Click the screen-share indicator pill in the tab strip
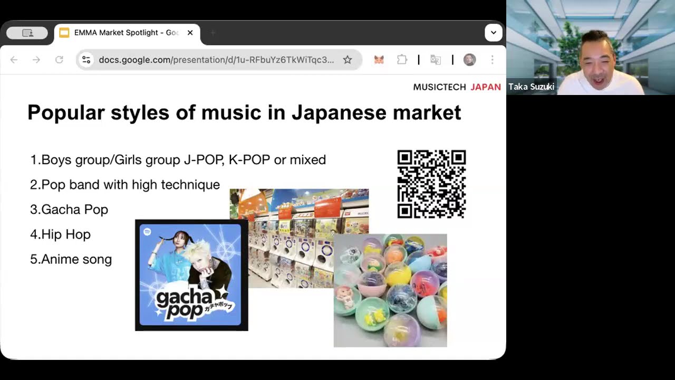This screenshot has height=380, width=675. tap(27, 33)
